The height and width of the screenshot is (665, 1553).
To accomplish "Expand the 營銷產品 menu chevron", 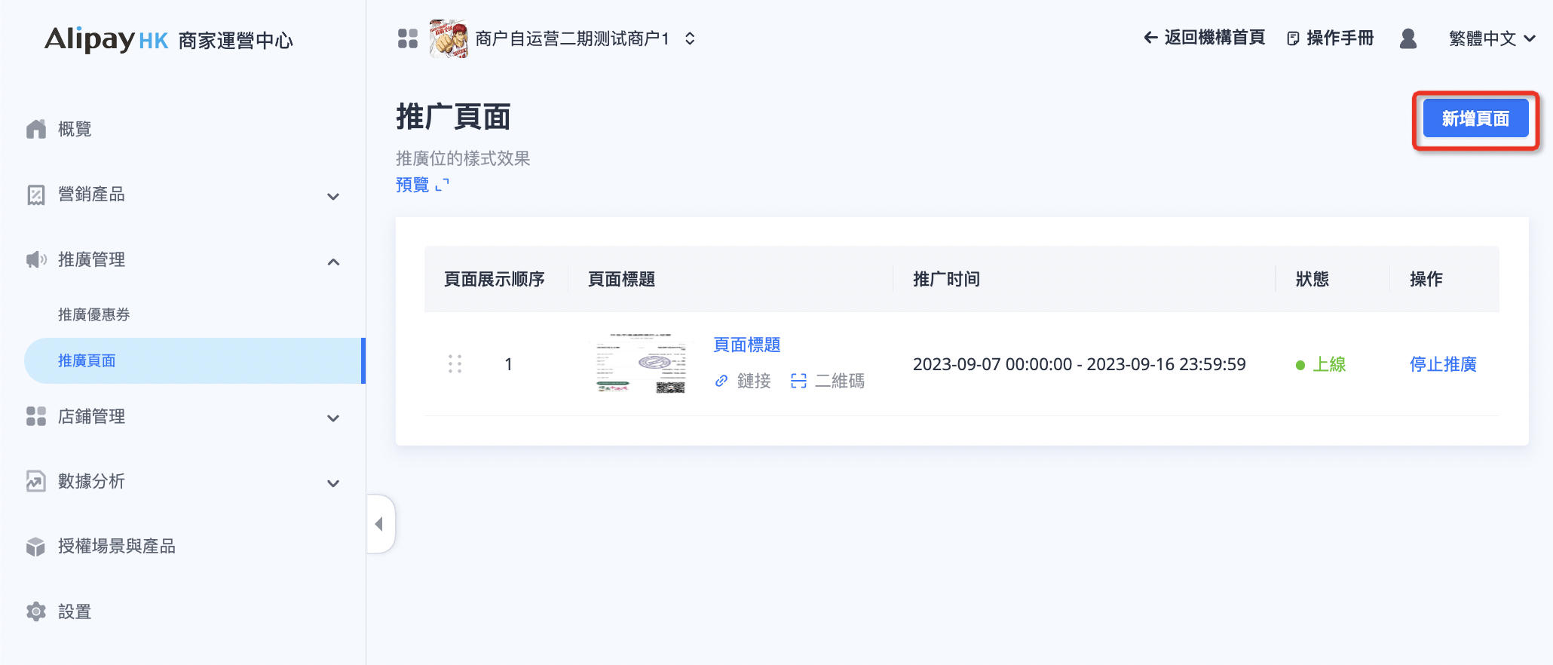I will click(x=333, y=196).
